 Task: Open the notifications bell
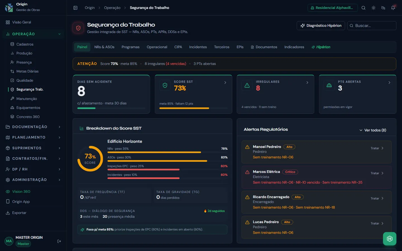point(393,8)
